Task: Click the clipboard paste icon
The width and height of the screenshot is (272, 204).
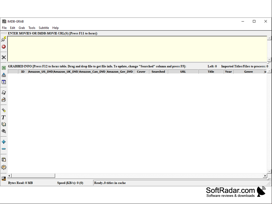Action: 4,160
